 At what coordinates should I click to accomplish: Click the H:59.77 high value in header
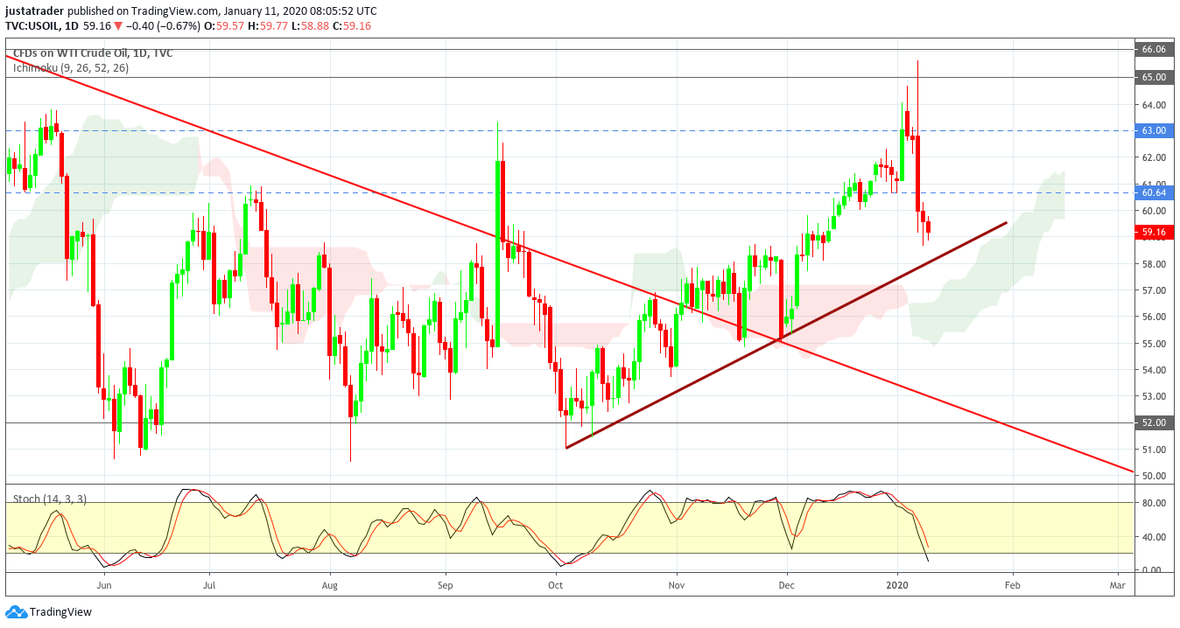click(x=266, y=25)
